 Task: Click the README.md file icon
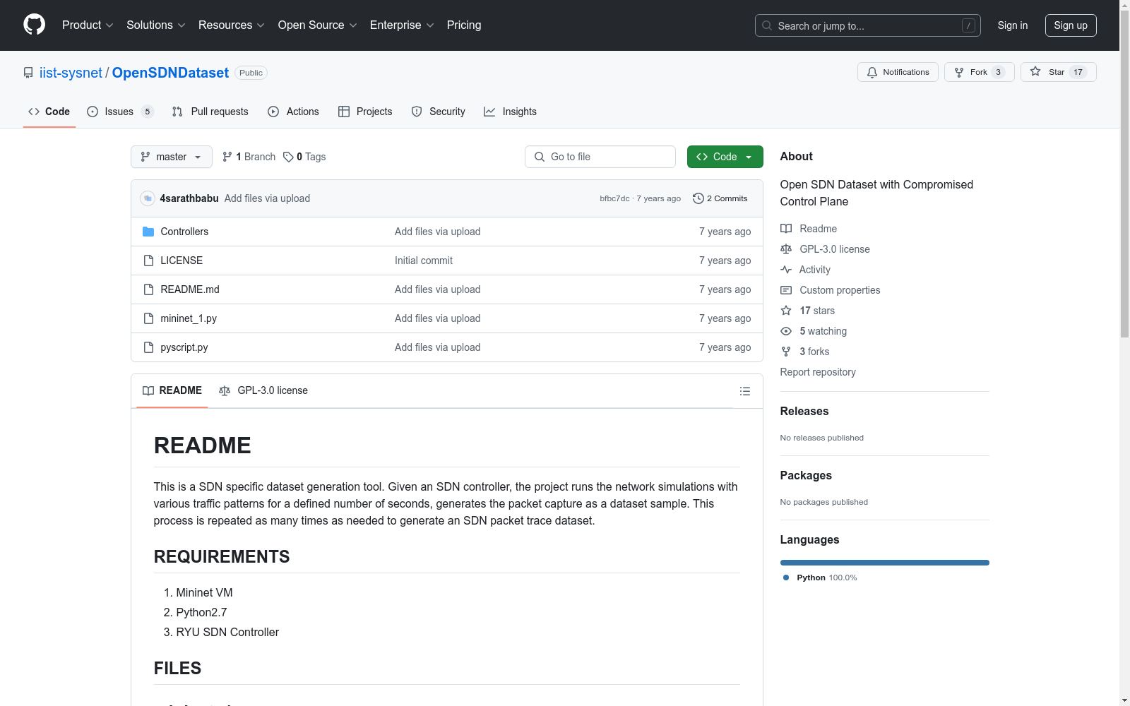click(148, 289)
